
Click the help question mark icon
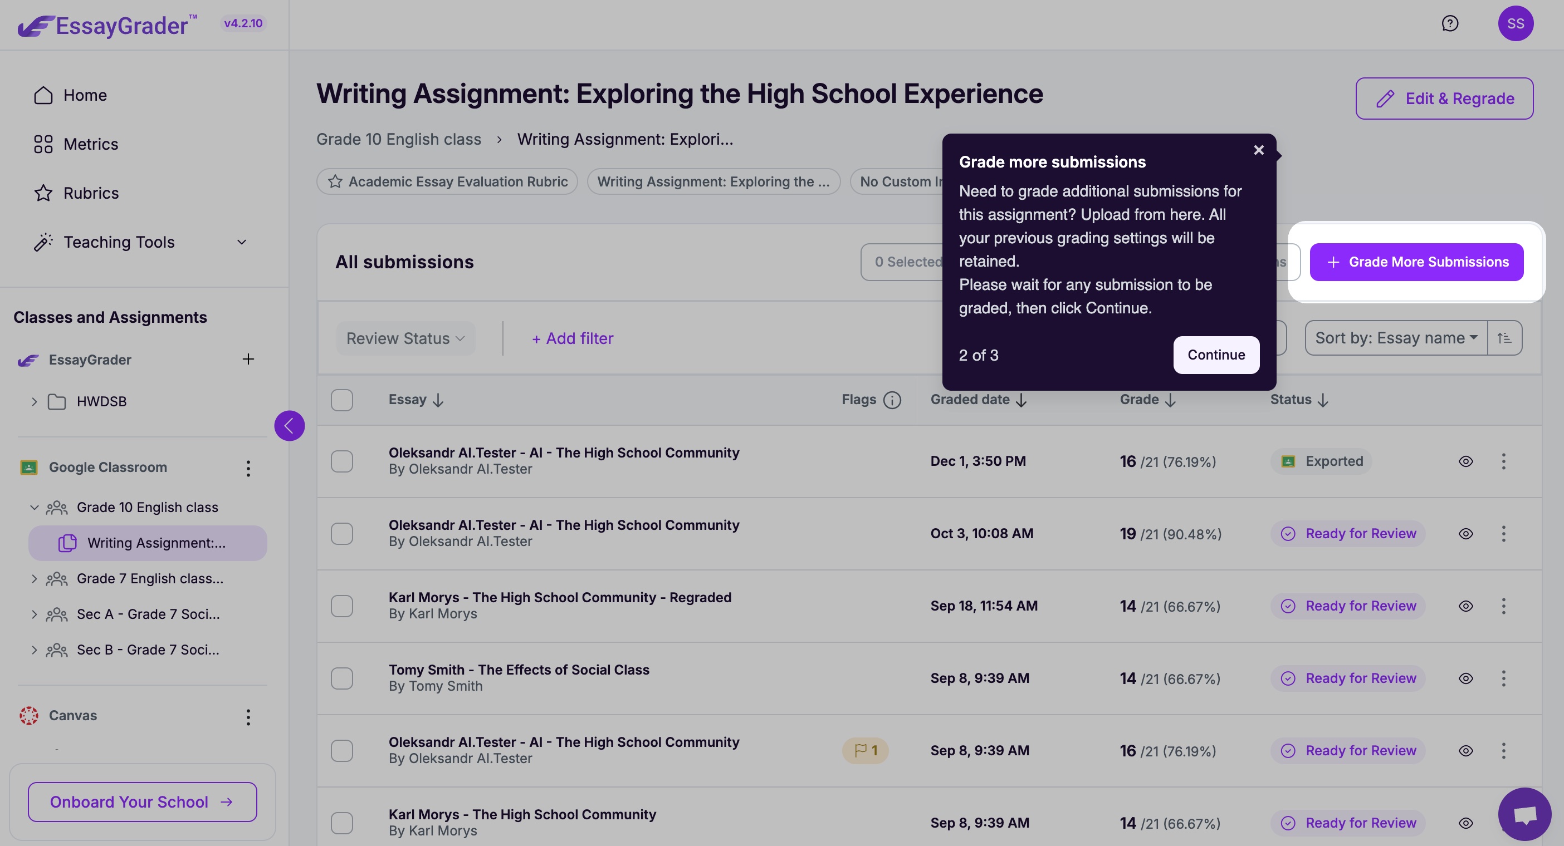1450,24
